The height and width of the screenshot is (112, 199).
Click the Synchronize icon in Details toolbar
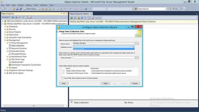[x=82, y=18]
